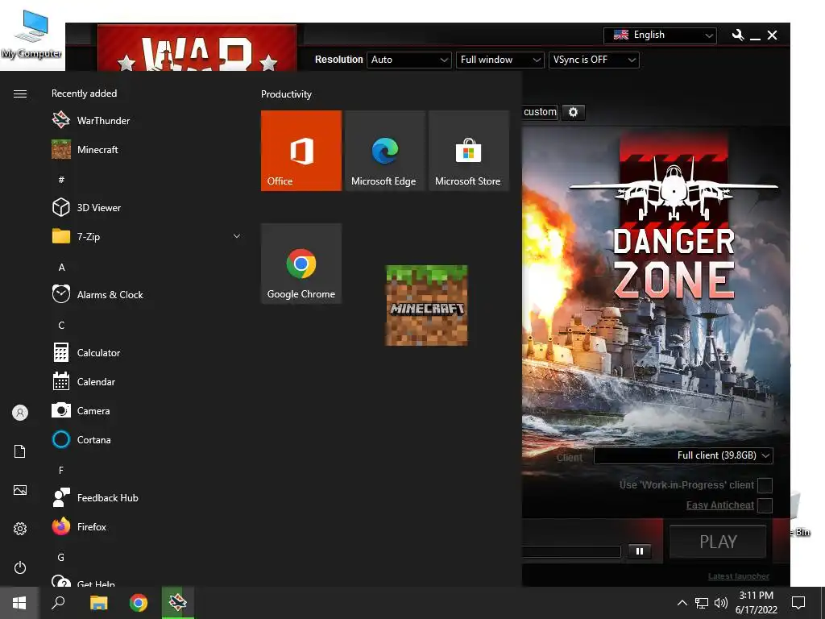The height and width of the screenshot is (619, 825).
Task: Click the letter F section header
Action: (61, 470)
